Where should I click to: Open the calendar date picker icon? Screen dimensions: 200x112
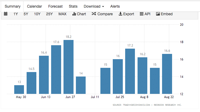point(6,14)
